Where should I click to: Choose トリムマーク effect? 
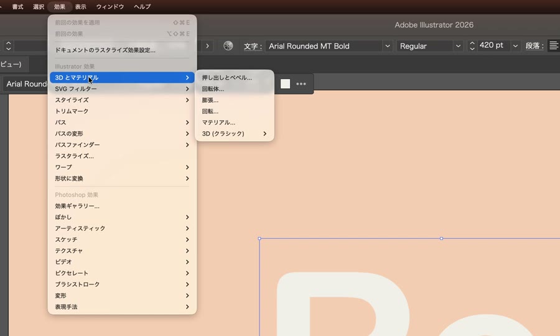click(122, 111)
